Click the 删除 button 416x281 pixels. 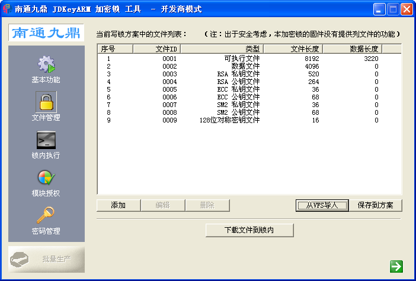pyautogui.click(x=207, y=205)
